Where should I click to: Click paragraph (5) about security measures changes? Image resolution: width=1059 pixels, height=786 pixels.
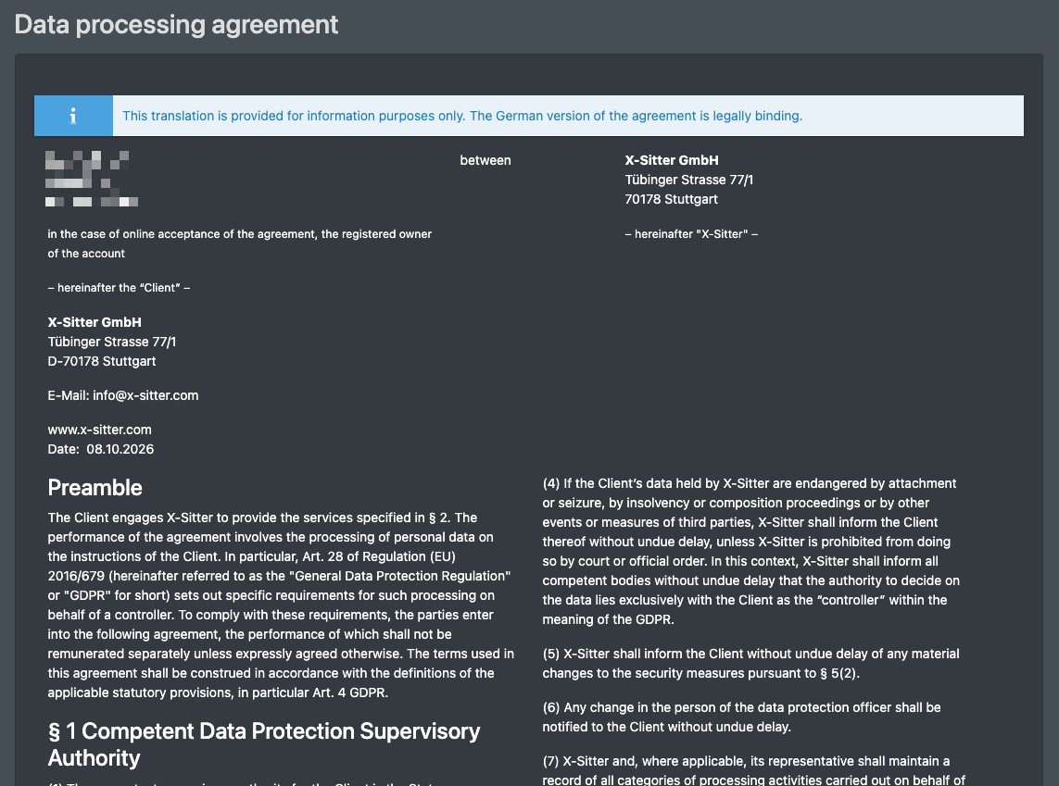pyautogui.click(x=751, y=664)
